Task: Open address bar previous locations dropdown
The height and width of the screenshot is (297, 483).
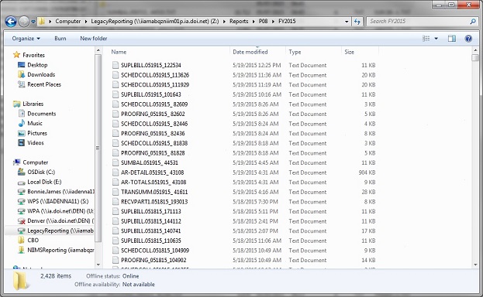Action: (347, 22)
